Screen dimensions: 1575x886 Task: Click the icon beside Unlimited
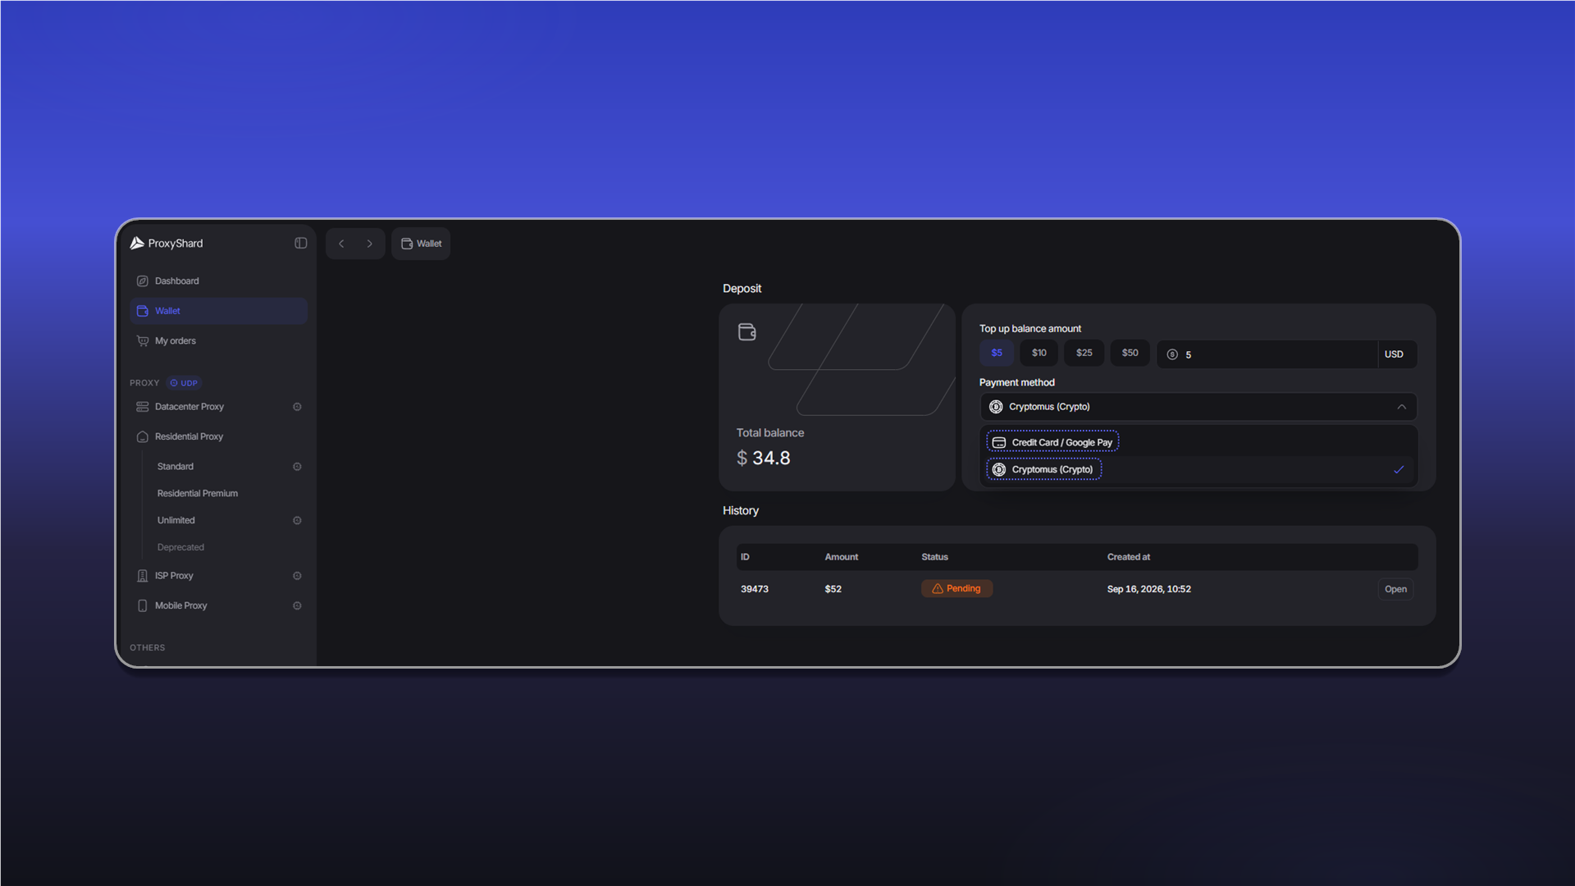click(297, 521)
